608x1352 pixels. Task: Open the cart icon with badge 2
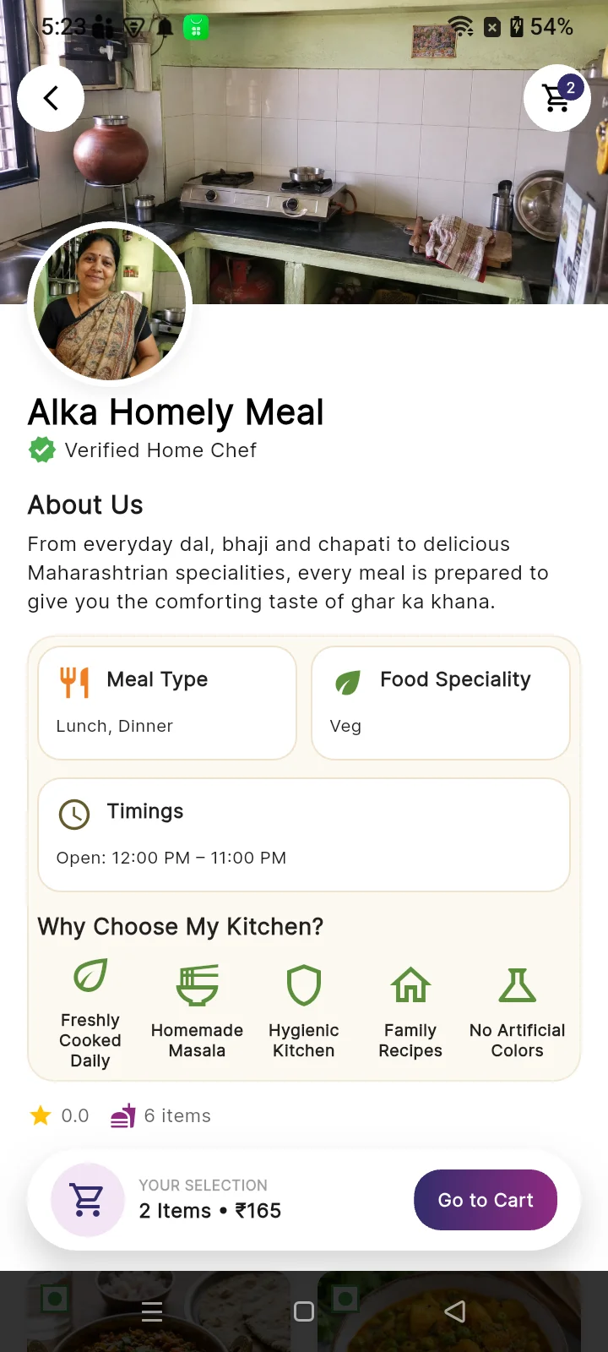coord(557,98)
